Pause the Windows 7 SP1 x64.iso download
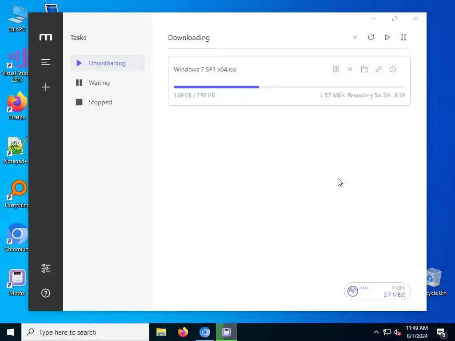This screenshot has width=455, height=341. [336, 69]
